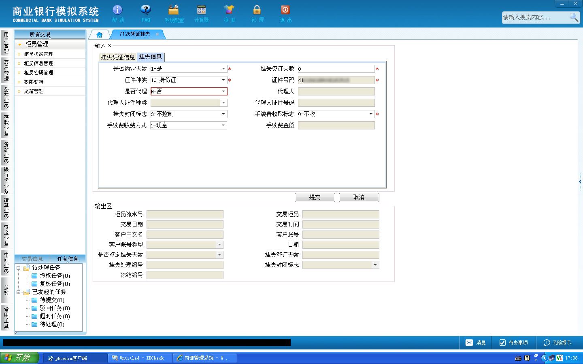Image resolution: width=583 pixels, height=364 pixels.
Task: Open the 证件种类 dropdown
Action: [223, 80]
